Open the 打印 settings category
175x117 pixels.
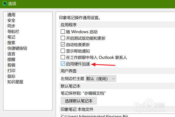[x=11, y=71]
